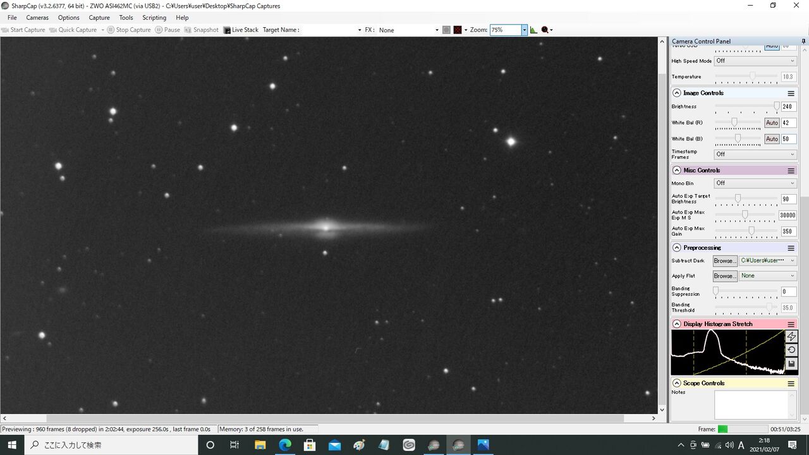This screenshot has height=455, width=809.
Task: Save the histogram stretch with disk icon
Action: click(791, 364)
